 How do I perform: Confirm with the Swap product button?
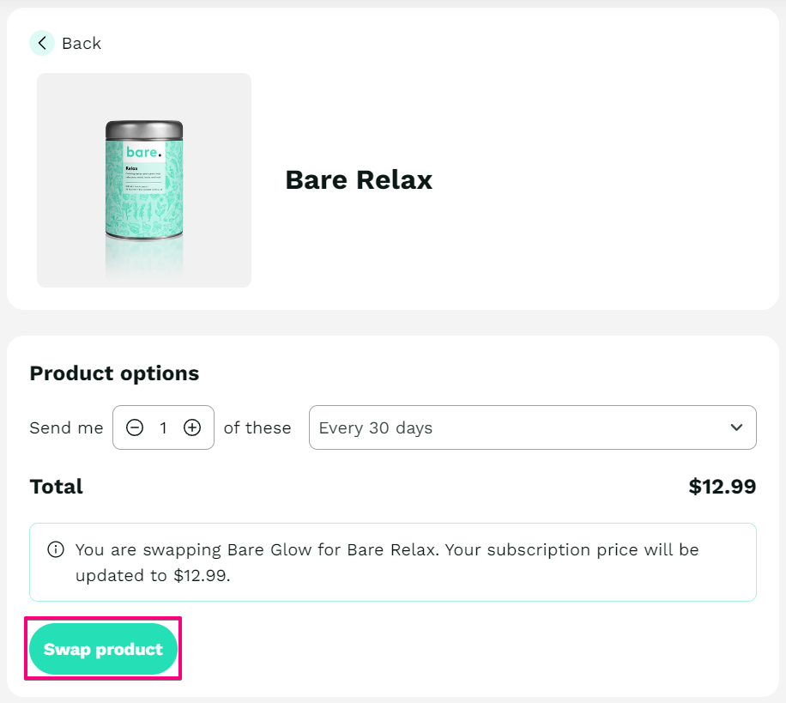(103, 649)
